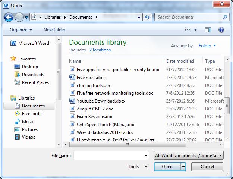The width and height of the screenshot is (233, 179).
Task: Click the Favorites star icon
Action: click(13, 59)
